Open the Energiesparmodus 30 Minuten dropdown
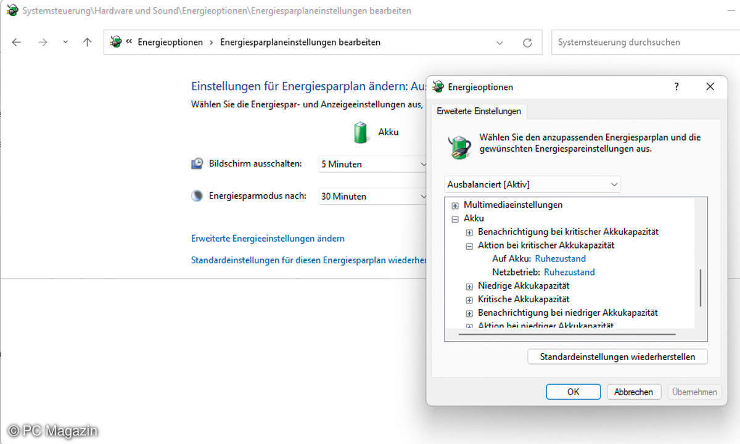 click(373, 196)
